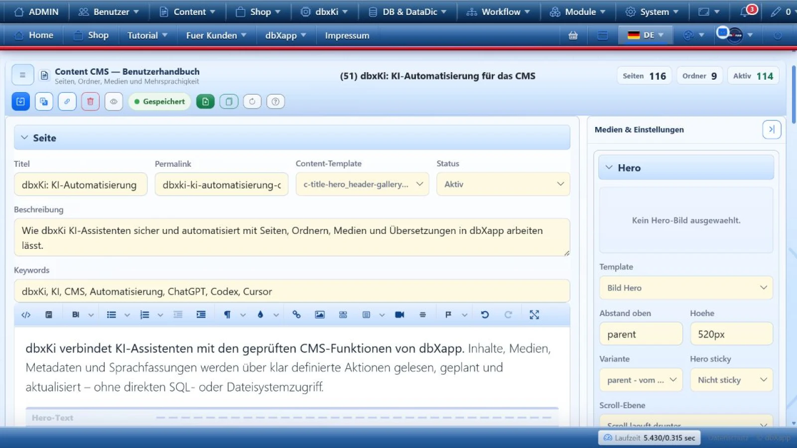Image resolution: width=797 pixels, height=448 pixels.
Task: Click the Titel input field
Action: point(81,184)
